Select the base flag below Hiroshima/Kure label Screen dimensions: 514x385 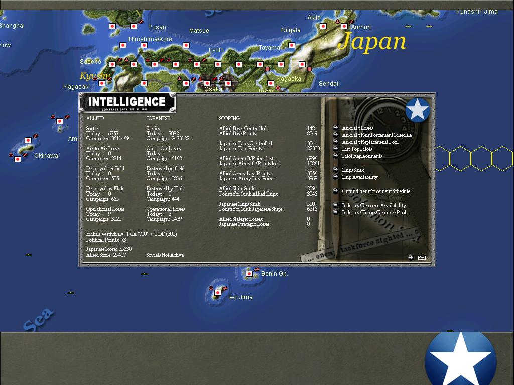click(144, 45)
